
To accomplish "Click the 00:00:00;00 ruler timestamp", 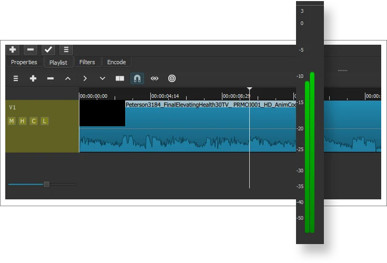I will (x=94, y=96).
